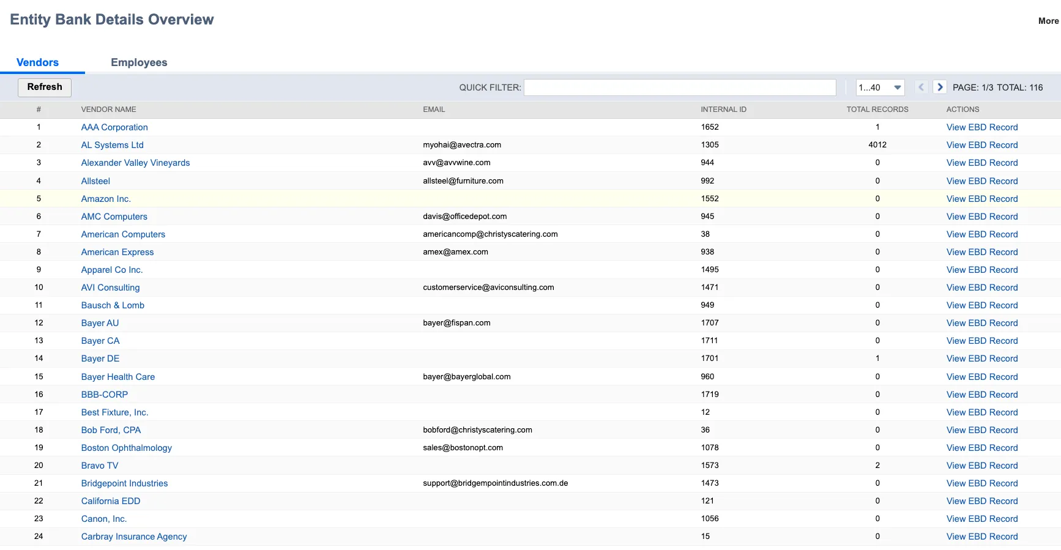Viewport: 1061px width, 550px height.
Task: Click the Internal ID column header
Action: [723, 110]
